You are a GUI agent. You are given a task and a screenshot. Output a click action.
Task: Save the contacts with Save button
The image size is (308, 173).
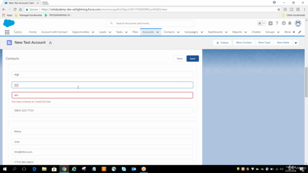(192, 59)
